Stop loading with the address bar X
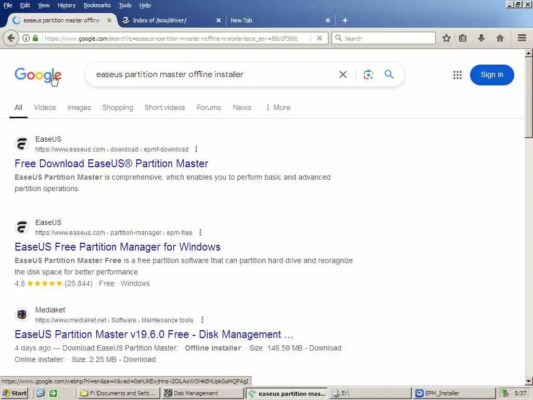 point(320,38)
